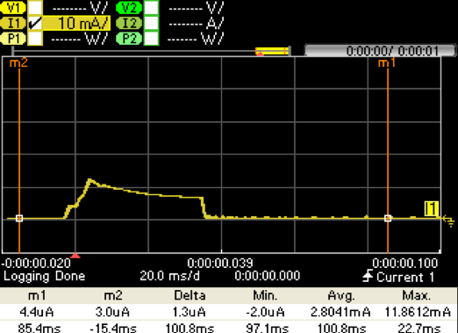The width and height of the screenshot is (458, 333).
Task: Click the m2 column header
Action: pos(113,295)
